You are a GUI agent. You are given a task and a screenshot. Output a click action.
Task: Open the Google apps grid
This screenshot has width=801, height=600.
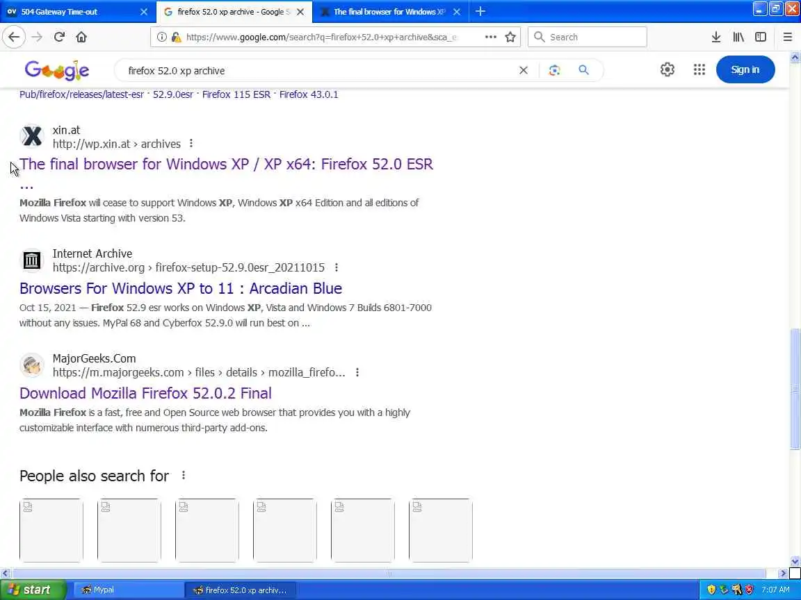699,69
